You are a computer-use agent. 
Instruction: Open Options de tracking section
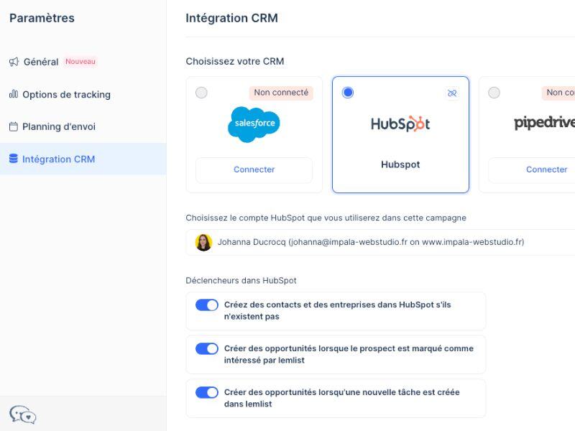(x=66, y=95)
